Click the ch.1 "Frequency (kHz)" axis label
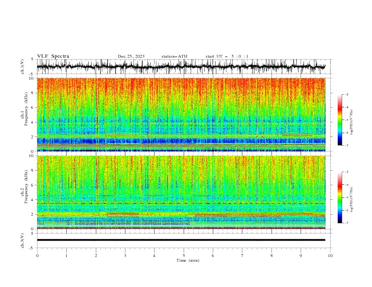Image resolution: width=372 pixels, height=287 pixels. [26, 109]
